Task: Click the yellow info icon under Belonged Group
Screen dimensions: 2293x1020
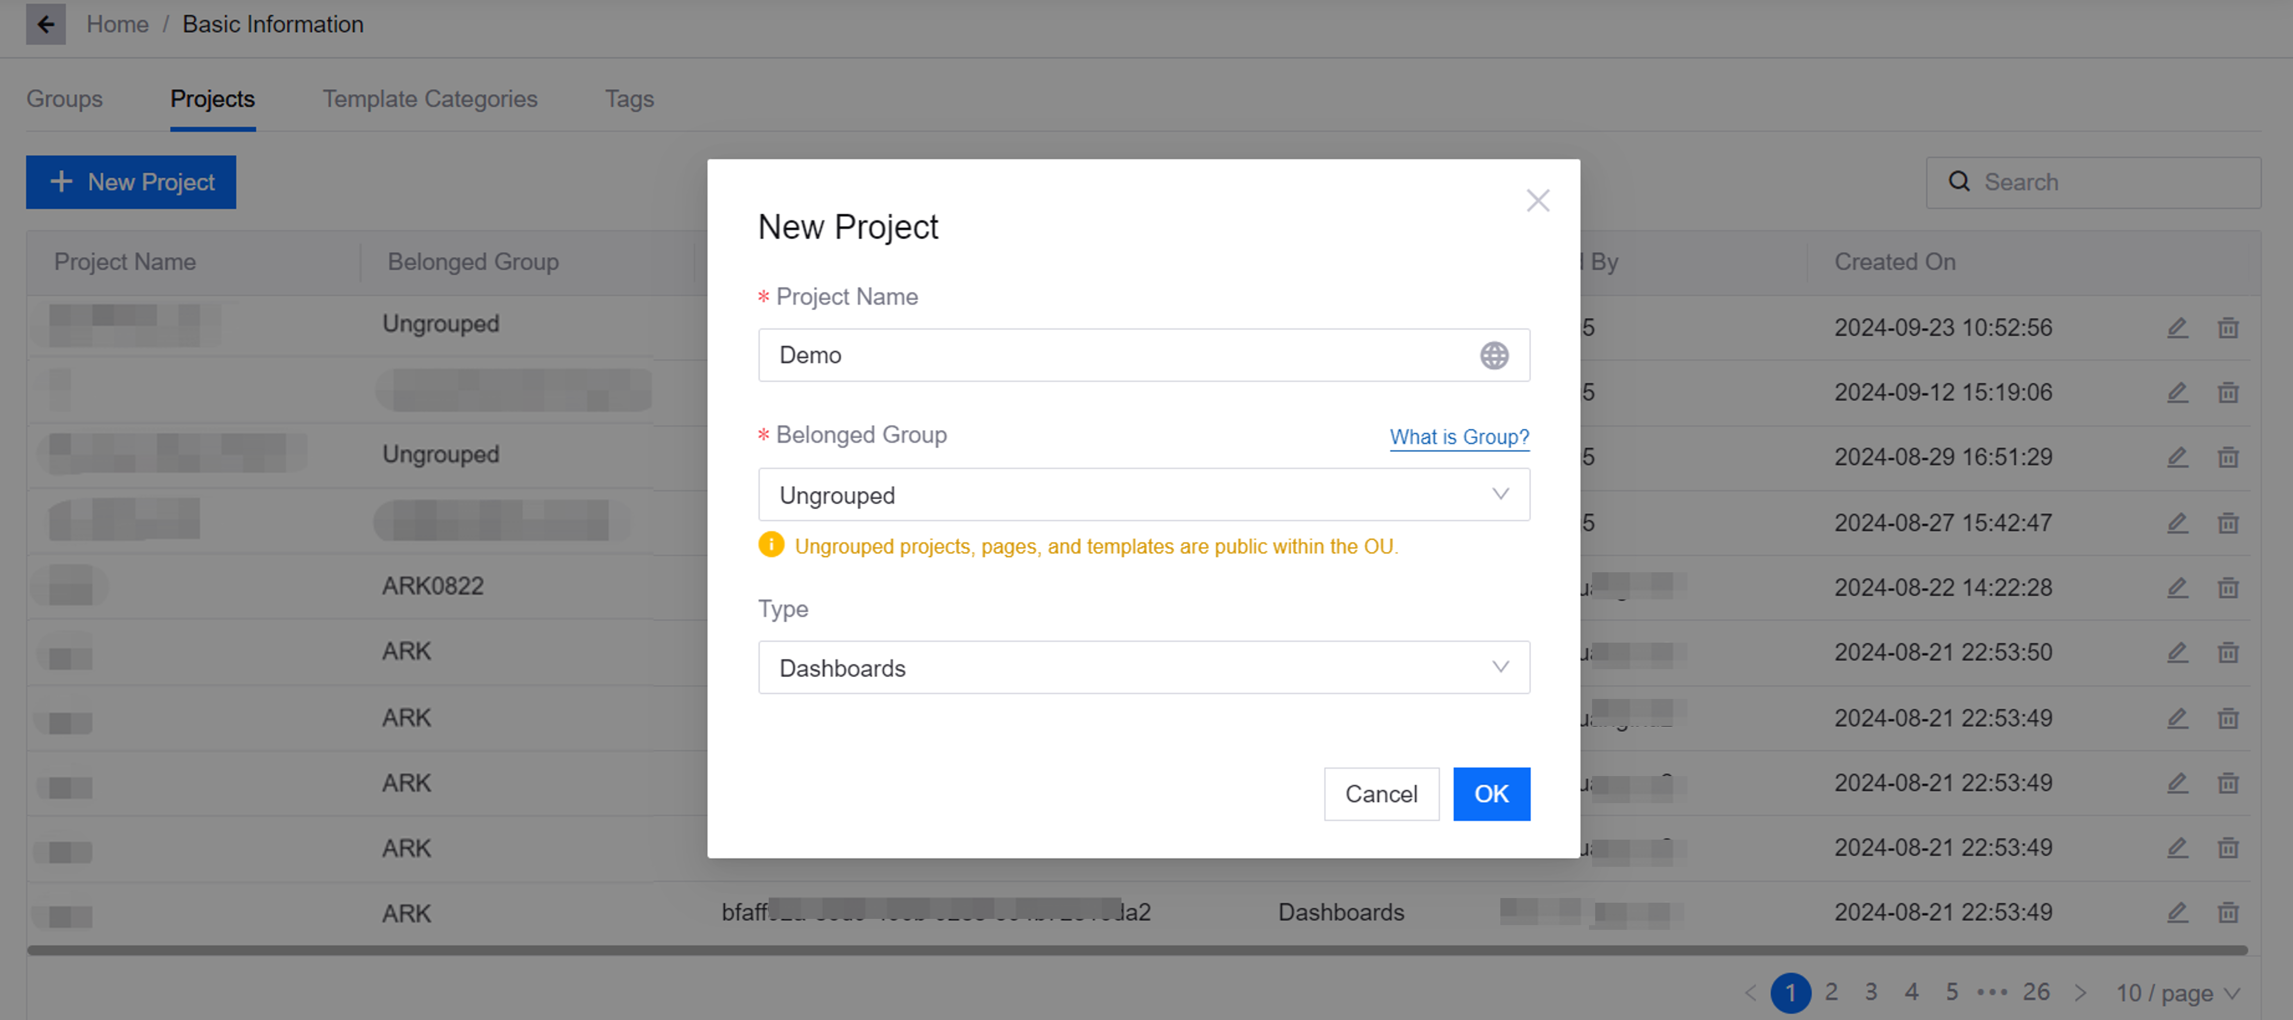Action: 771,545
